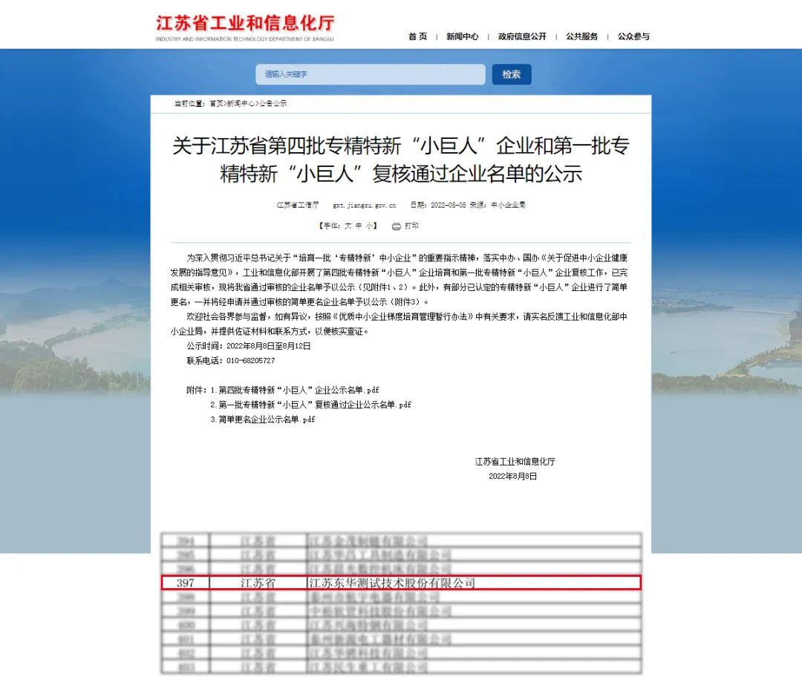Screen dimensions: 802x695
Task: Go to 首页 in the breadcrumb
Action: [x=216, y=103]
